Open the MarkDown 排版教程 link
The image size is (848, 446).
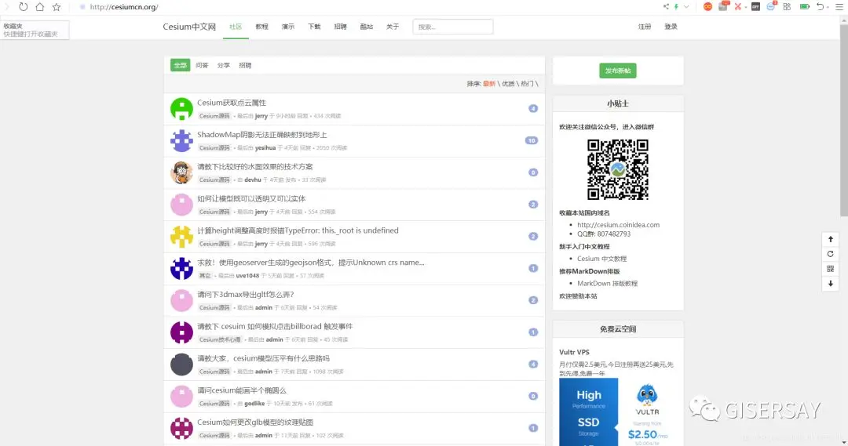point(607,284)
